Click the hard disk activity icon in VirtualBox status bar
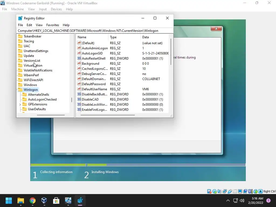The image size is (276, 207). point(209,191)
